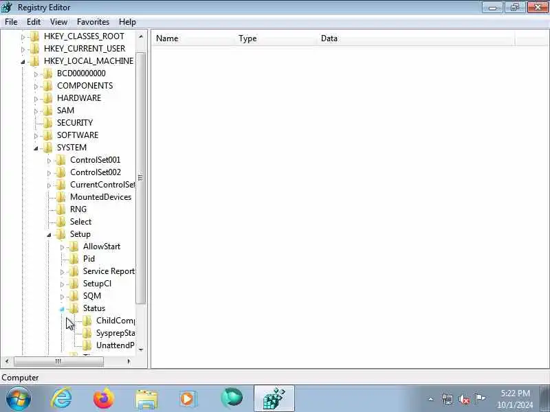This screenshot has height=412, width=550.
Task: Collapse the HKEY_LOCAL_MACHINE arrow
Action: (23, 62)
